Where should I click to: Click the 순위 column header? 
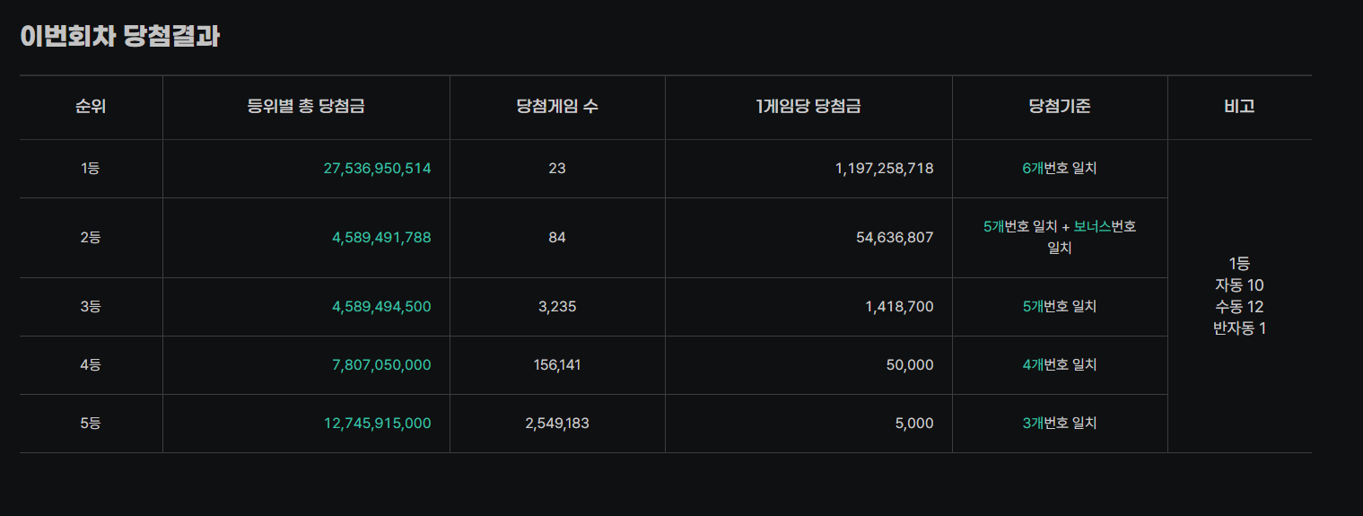pyautogui.click(x=91, y=107)
